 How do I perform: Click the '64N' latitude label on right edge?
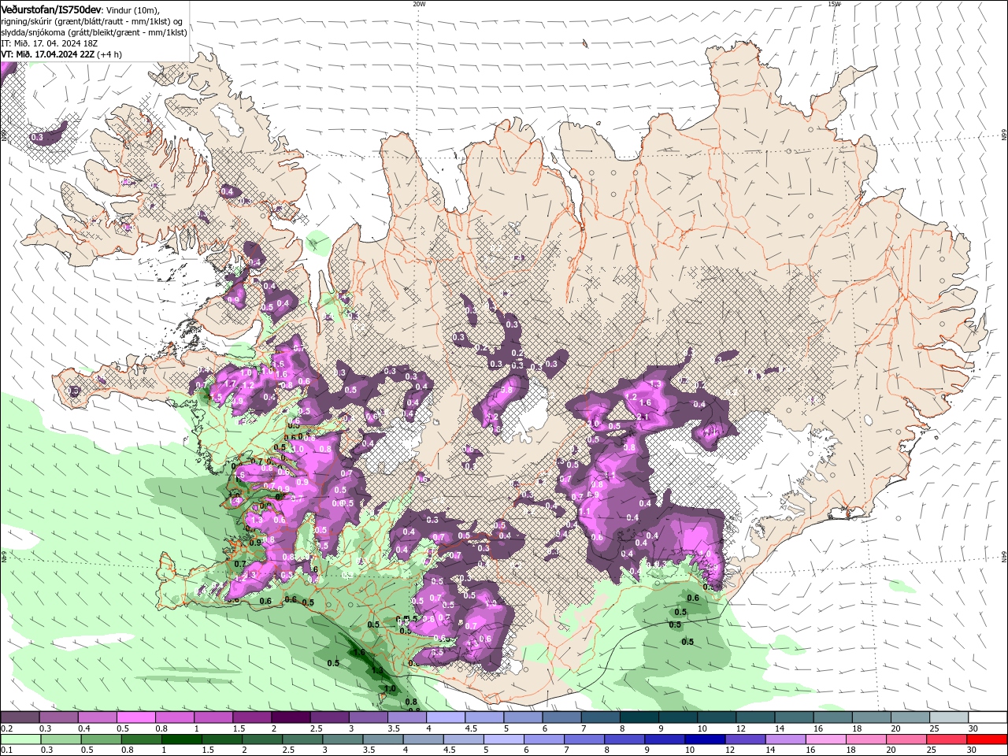[x=1003, y=558]
